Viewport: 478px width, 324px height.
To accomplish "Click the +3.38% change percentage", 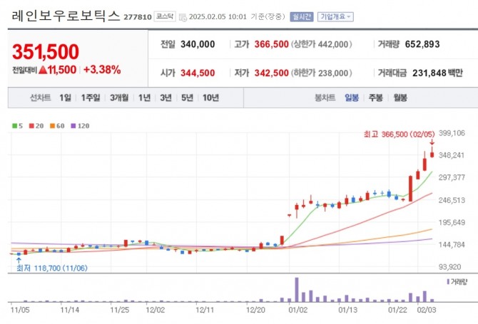I will click(102, 70).
